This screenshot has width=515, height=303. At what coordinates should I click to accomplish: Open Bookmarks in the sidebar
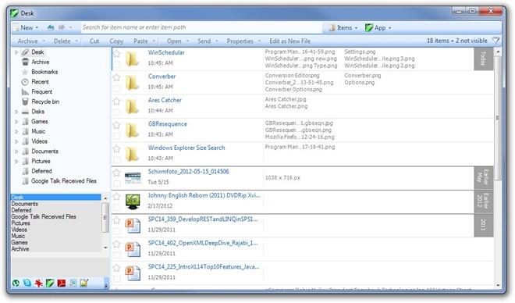coord(44,72)
